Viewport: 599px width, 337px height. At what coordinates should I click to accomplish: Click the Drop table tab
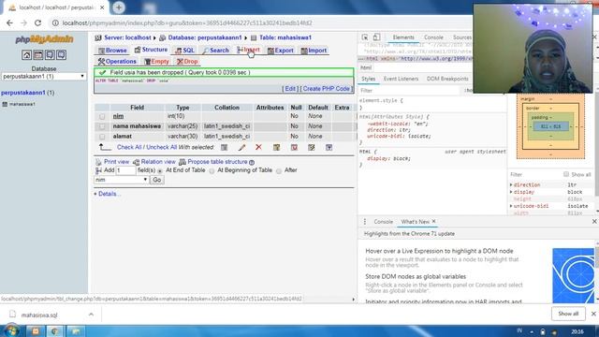pyautogui.click(x=187, y=62)
